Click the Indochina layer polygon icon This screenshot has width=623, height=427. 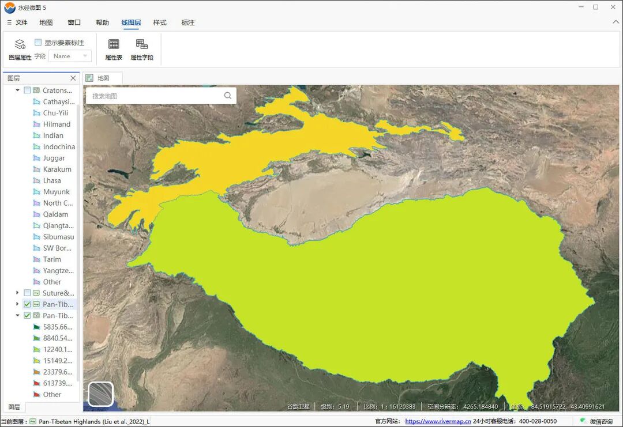(36, 147)
